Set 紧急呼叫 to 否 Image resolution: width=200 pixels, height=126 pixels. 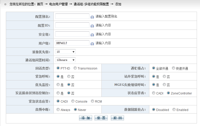point(69,76)
